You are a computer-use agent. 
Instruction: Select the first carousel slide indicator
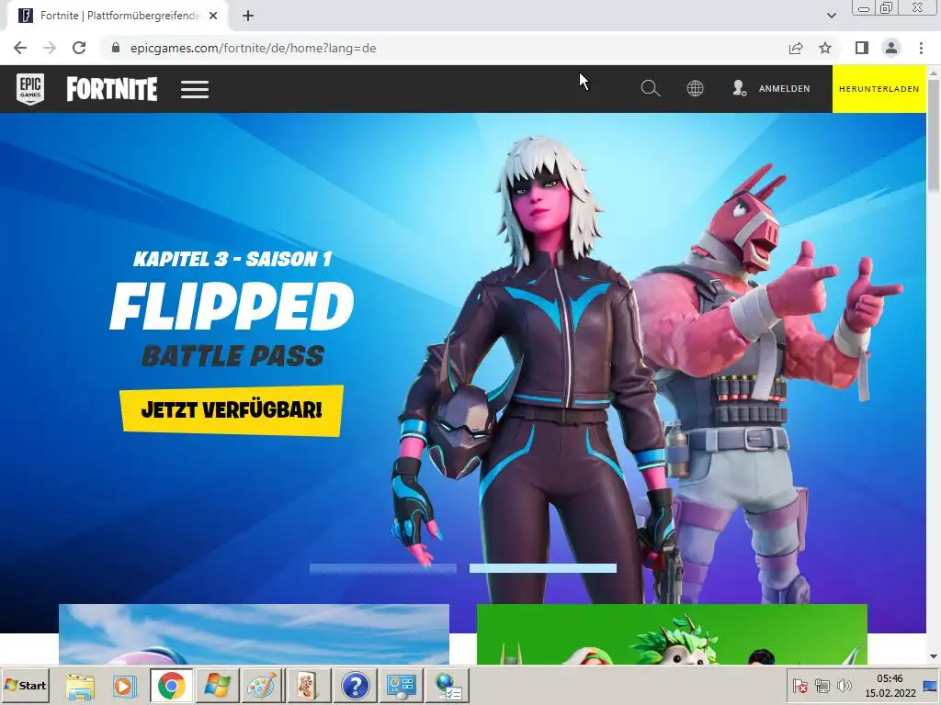pyautogui.click(x=383, y=567)
